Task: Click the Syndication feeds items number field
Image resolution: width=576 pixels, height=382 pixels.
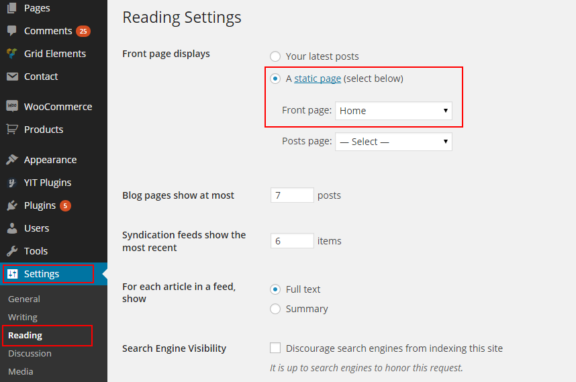Action: [x=292, y=241]
